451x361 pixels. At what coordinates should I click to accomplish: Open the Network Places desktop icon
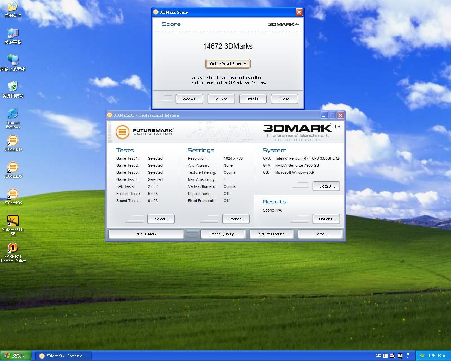[x=13, y=61]
